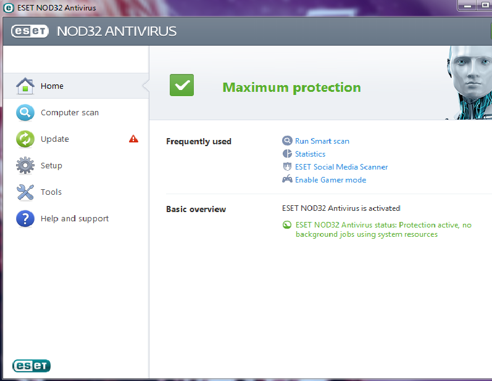
Task: Click the Home house icon
Action: [x=25, y=86]
